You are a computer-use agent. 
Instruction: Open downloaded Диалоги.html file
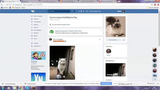30,84
